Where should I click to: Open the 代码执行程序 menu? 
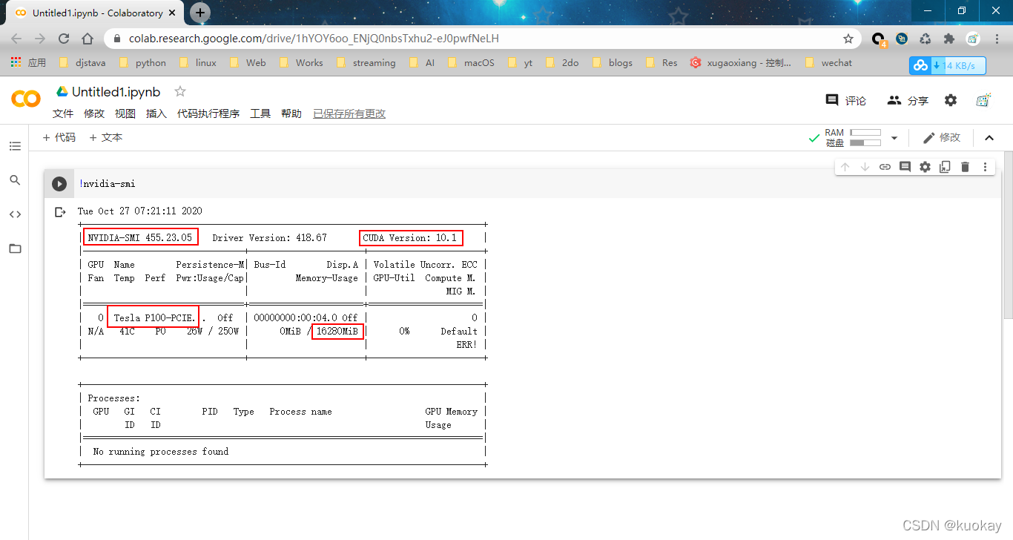click(208, 113)
